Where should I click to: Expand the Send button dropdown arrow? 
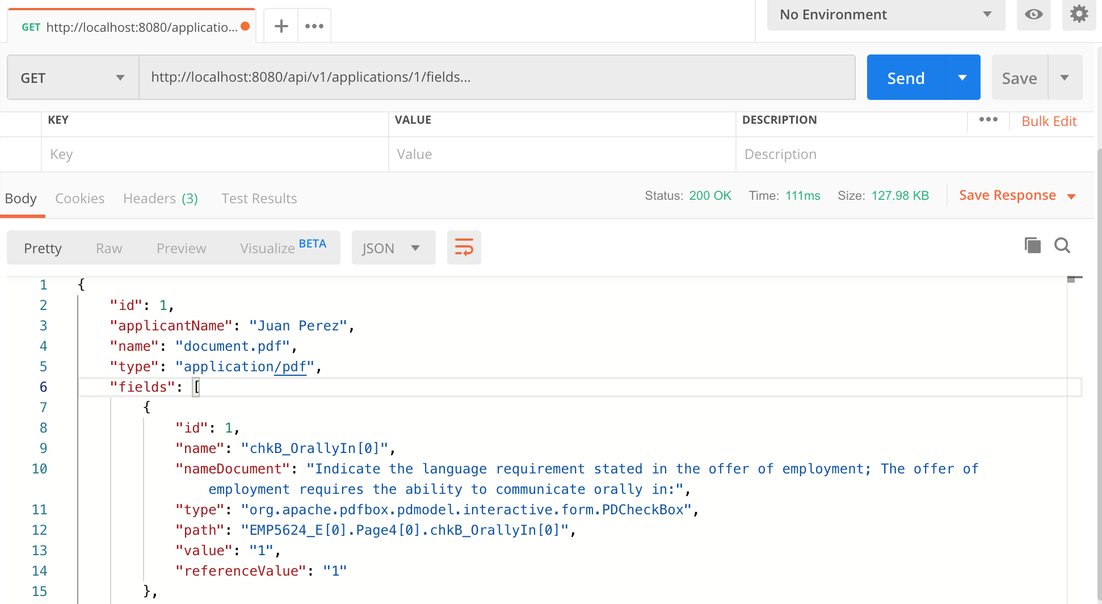[x=962, y=78]
